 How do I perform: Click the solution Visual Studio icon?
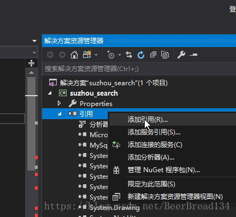(53, 83)
